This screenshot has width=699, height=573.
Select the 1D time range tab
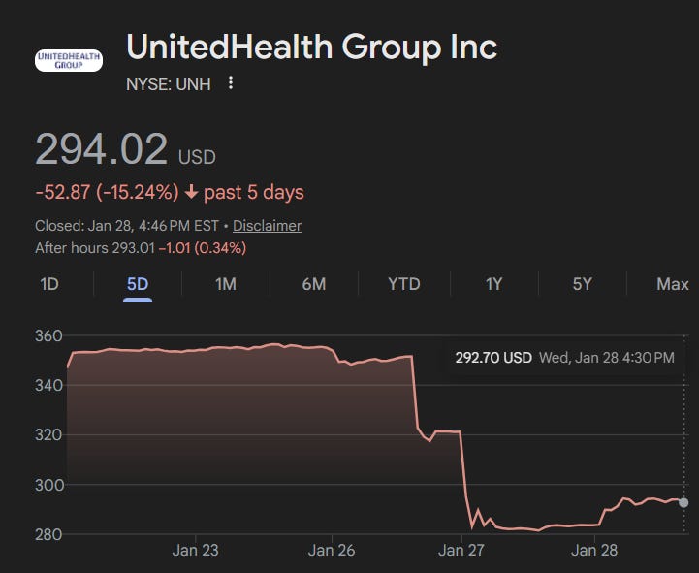[x=49, y=284]
